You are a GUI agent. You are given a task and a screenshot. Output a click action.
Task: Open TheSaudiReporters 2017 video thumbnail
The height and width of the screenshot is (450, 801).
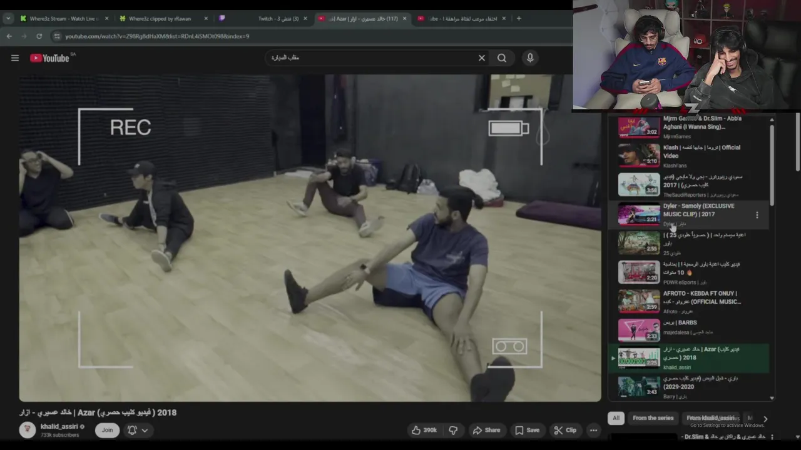click(639, 185)
